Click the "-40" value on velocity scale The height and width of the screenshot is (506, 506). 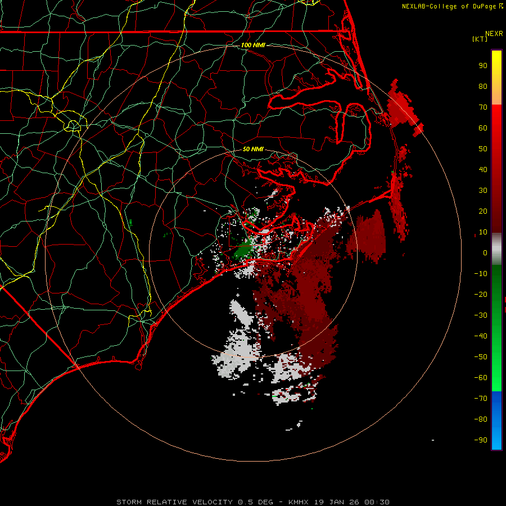pos(481,336)
